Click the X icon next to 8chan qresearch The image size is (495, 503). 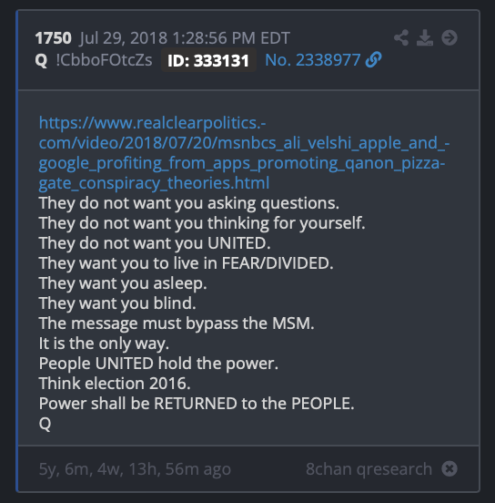(450, 468)
